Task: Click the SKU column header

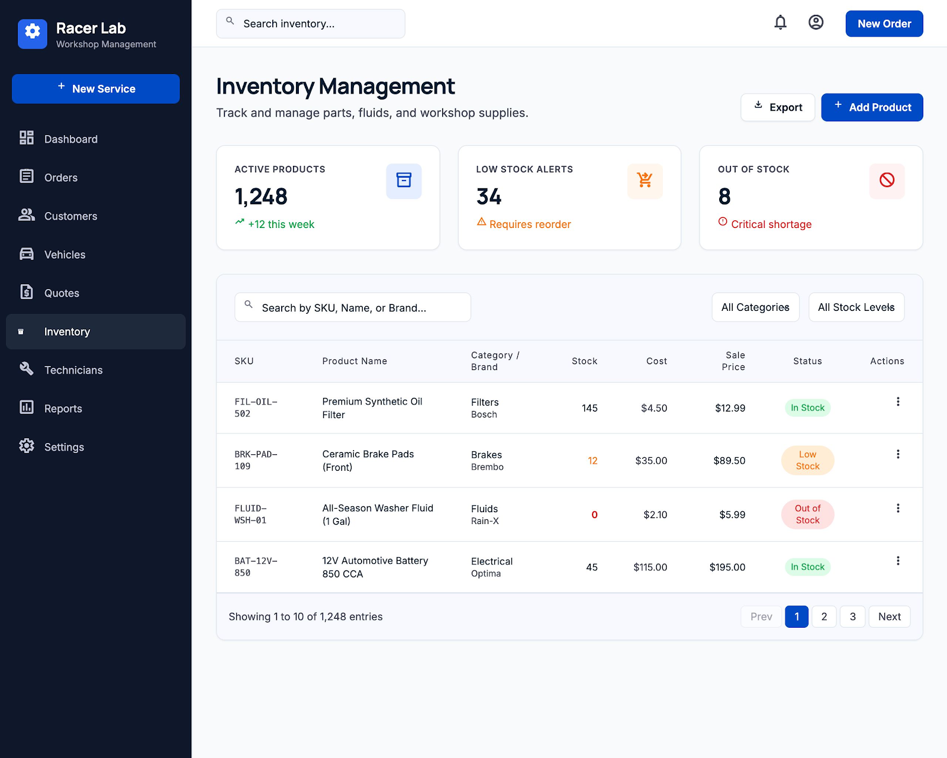Action: (x=244, y=361)
